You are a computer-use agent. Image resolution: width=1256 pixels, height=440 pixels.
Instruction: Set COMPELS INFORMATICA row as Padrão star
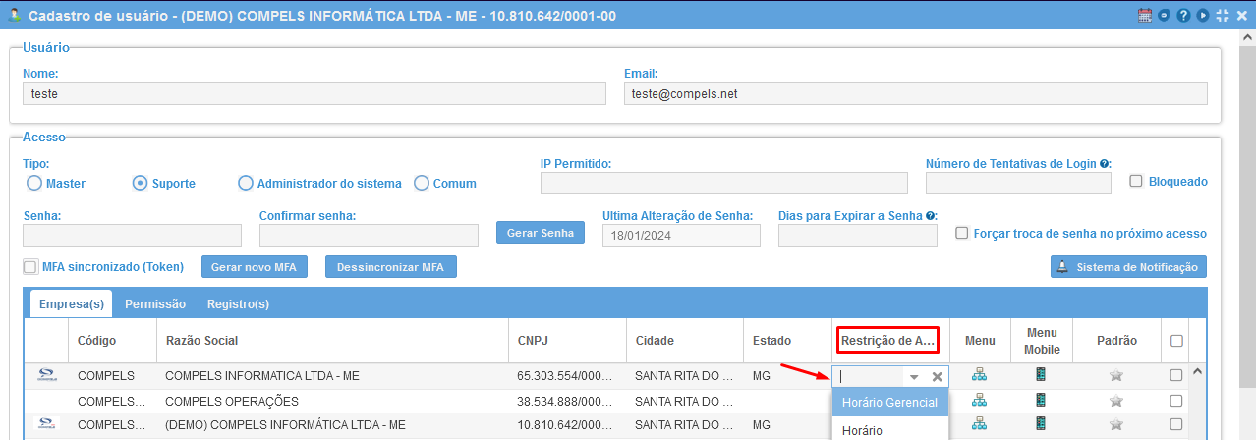click(1115, 375)
